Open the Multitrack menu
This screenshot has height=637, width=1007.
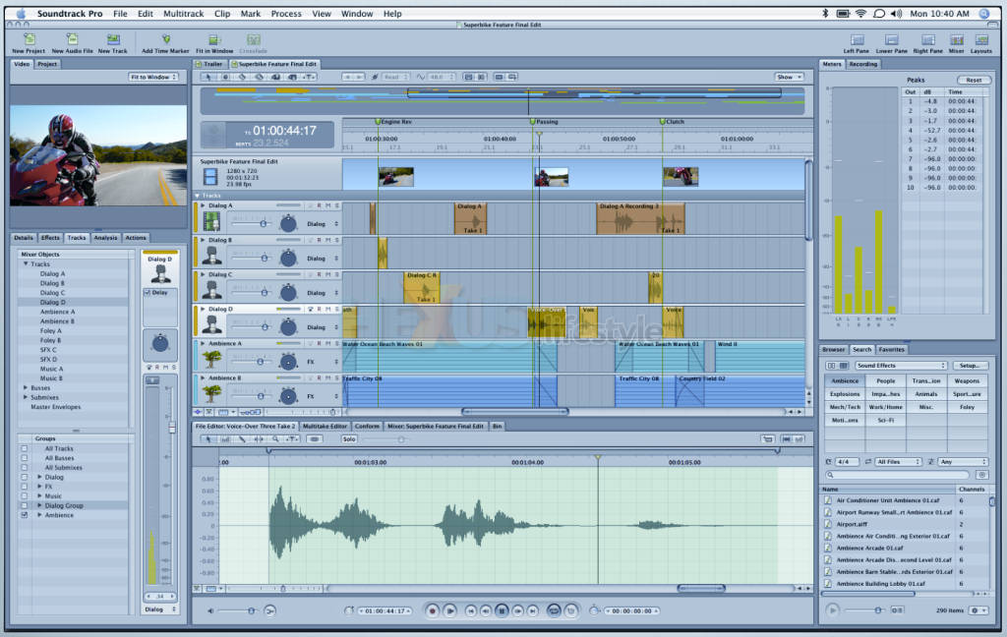point(183,14)
